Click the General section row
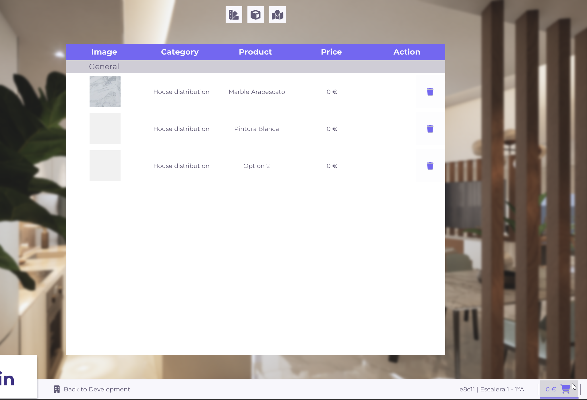 tap(104, 67)
